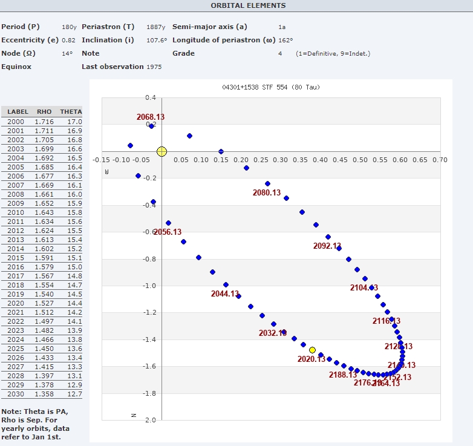The image size is (473, 446).
Task: Click the ORBITAL ELEMENTS section header
Action: pyautogui.click(x=248, y=5)
